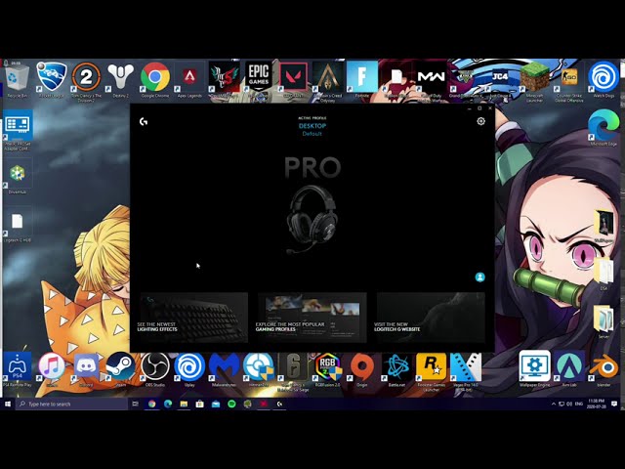Open the G HUB user account icon
The image size is (625, 469).
[479, 277]
